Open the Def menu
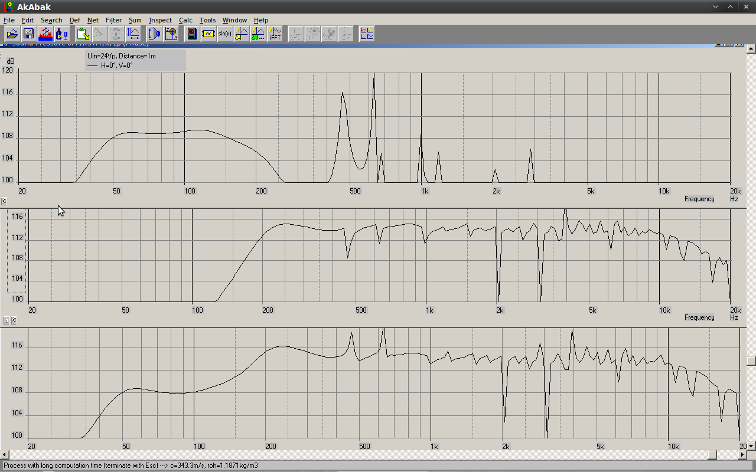The height and width of the screenshot is (472, 756). pyautogui.click(x=75, y=20)
